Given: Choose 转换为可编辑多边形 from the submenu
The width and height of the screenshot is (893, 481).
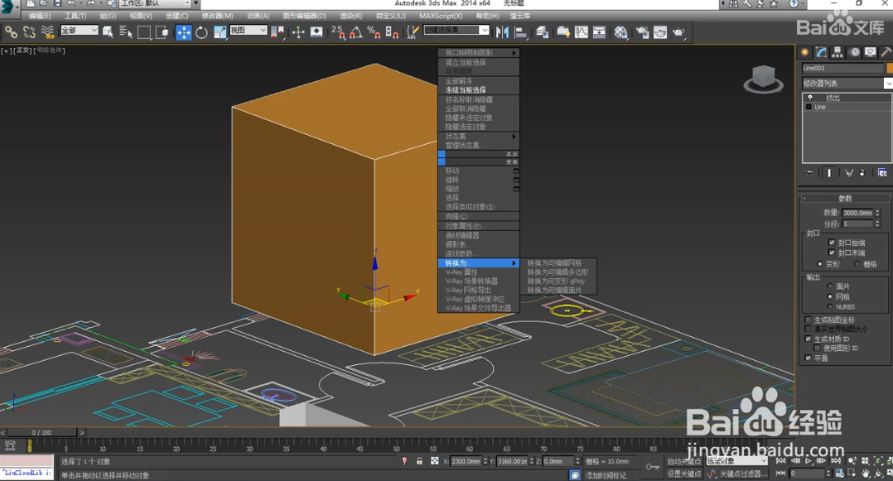Looking at the screenshot, I should [557, 272].
